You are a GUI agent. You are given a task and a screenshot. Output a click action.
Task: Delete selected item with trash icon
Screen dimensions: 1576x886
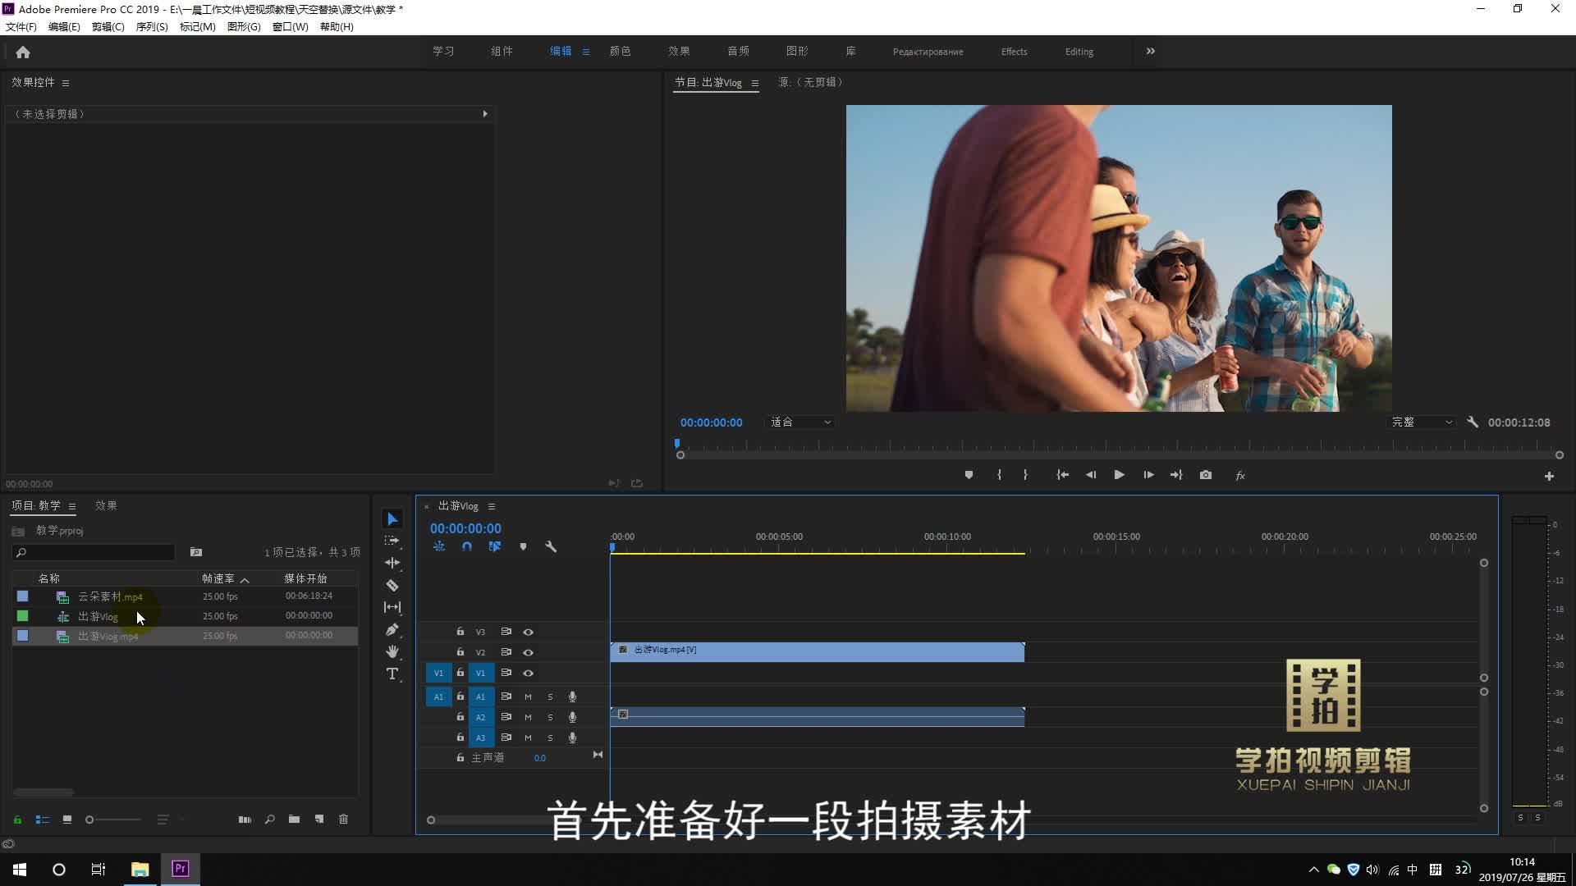click(344, 819)
